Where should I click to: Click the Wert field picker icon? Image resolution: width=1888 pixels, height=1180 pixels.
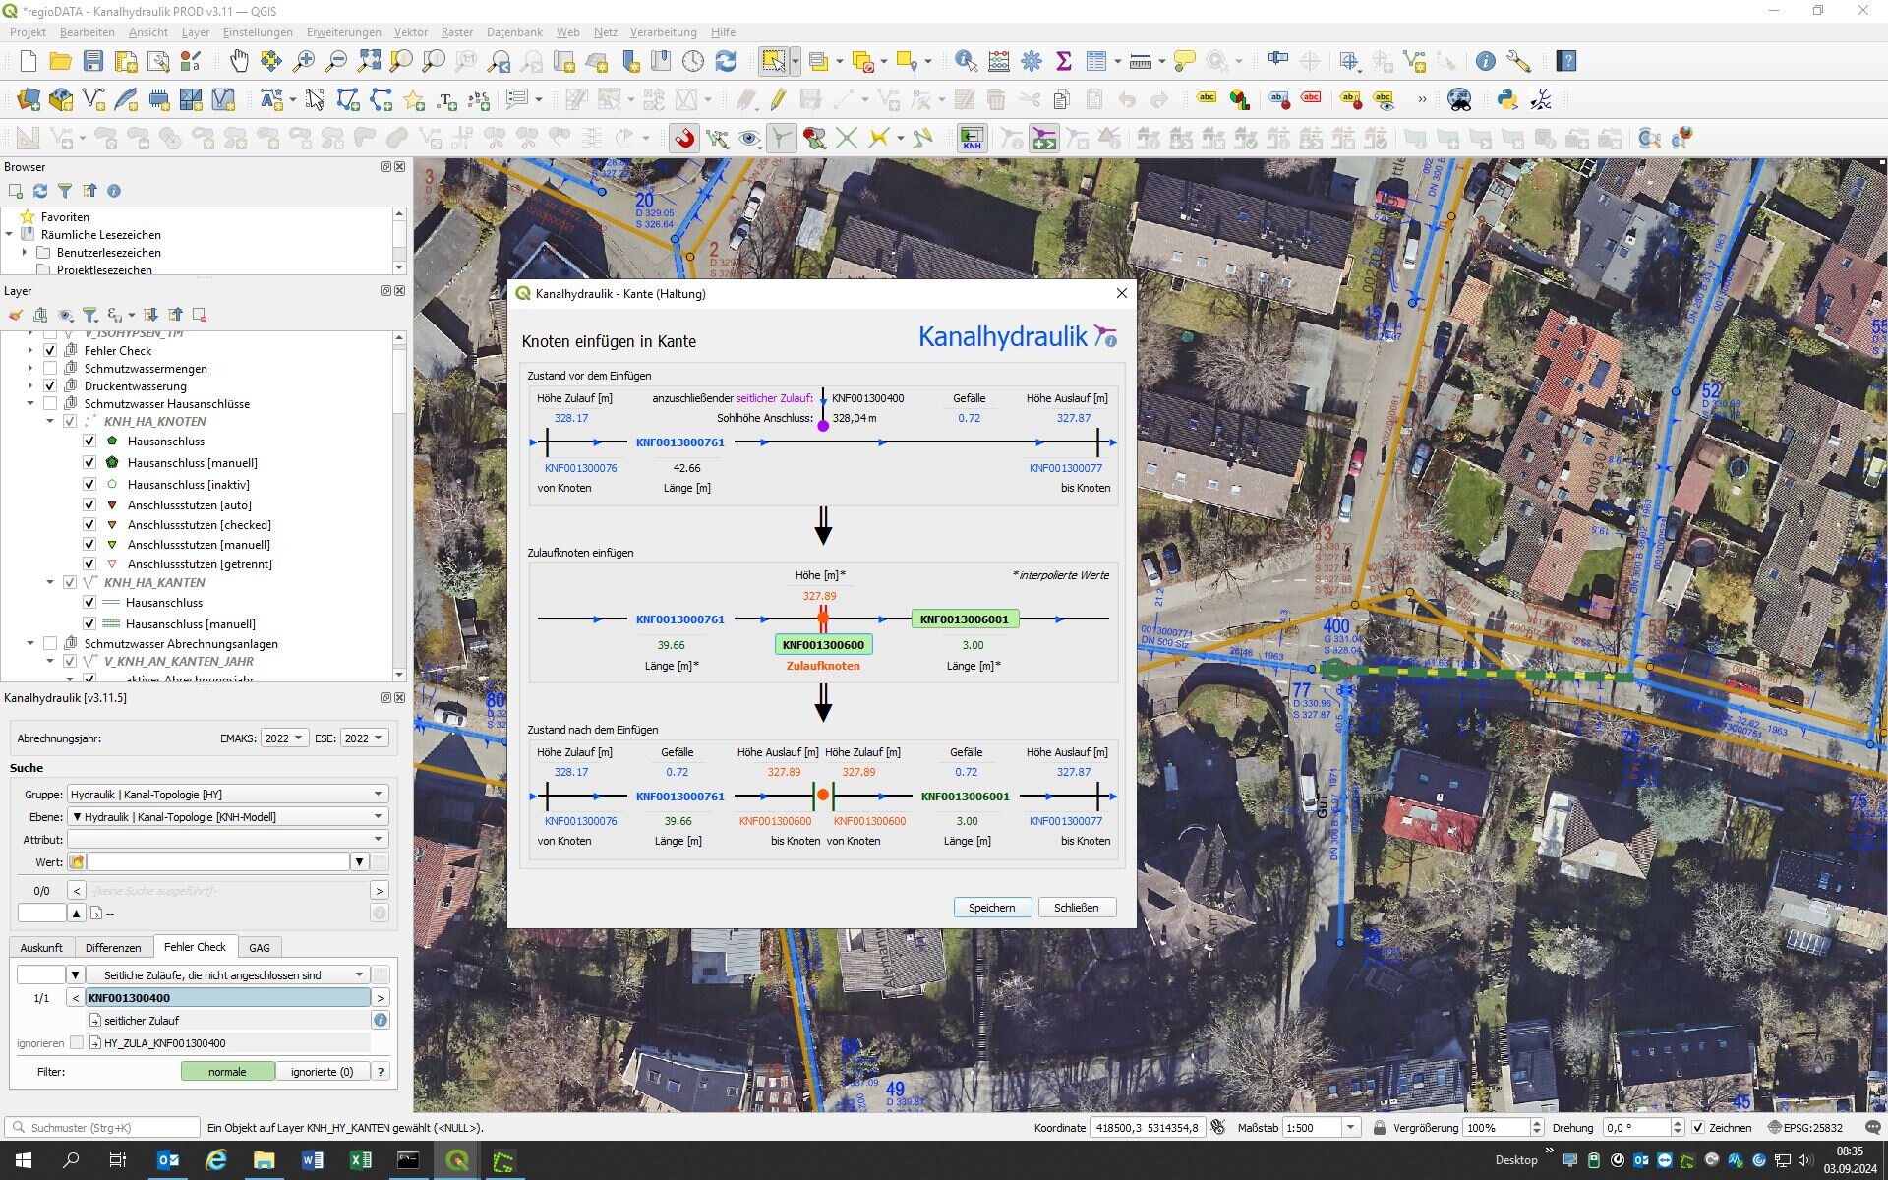(77, 861)
